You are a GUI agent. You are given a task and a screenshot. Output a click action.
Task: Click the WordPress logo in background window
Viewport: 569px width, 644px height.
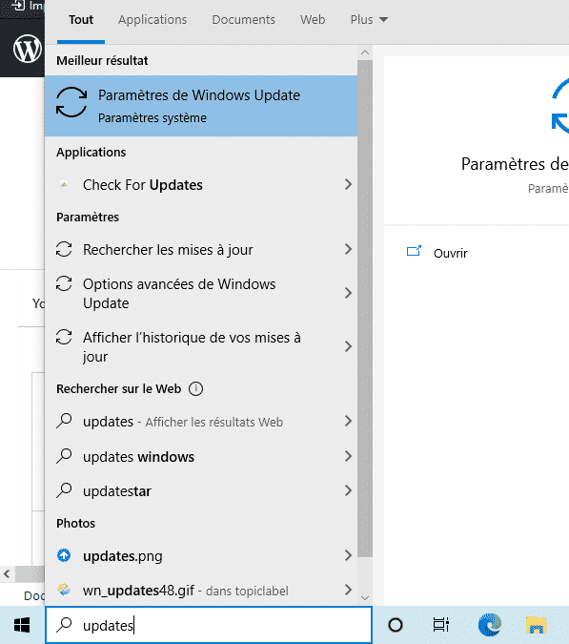point(27,49)
